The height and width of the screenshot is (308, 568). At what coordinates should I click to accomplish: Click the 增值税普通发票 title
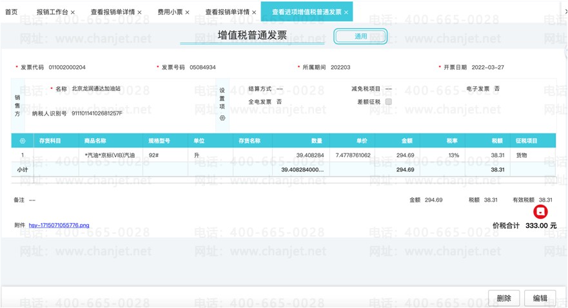(252, 35)
